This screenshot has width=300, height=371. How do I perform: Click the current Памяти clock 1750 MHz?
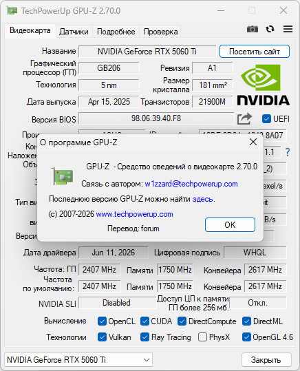175,270
